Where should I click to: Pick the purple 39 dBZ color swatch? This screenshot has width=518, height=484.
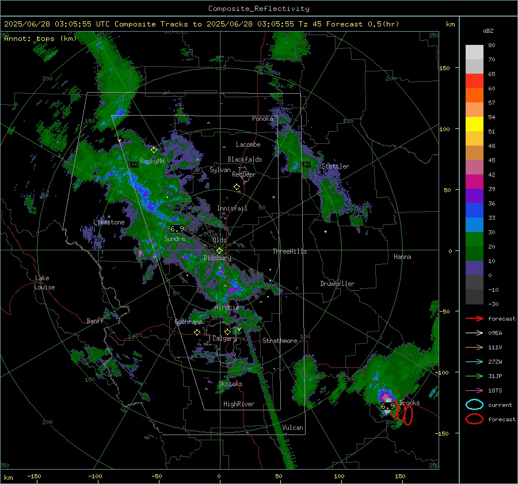pos(474,196)
